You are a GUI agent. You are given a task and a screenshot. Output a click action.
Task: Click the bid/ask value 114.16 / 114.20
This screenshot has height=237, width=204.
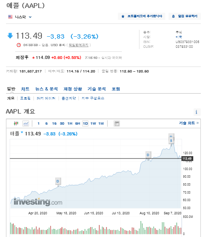(x=81, y=71)
